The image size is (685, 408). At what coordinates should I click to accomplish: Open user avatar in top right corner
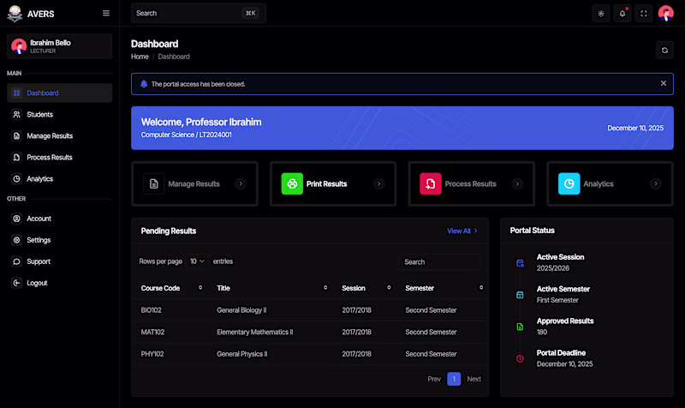pyautogui.click(x=665, y=13)
